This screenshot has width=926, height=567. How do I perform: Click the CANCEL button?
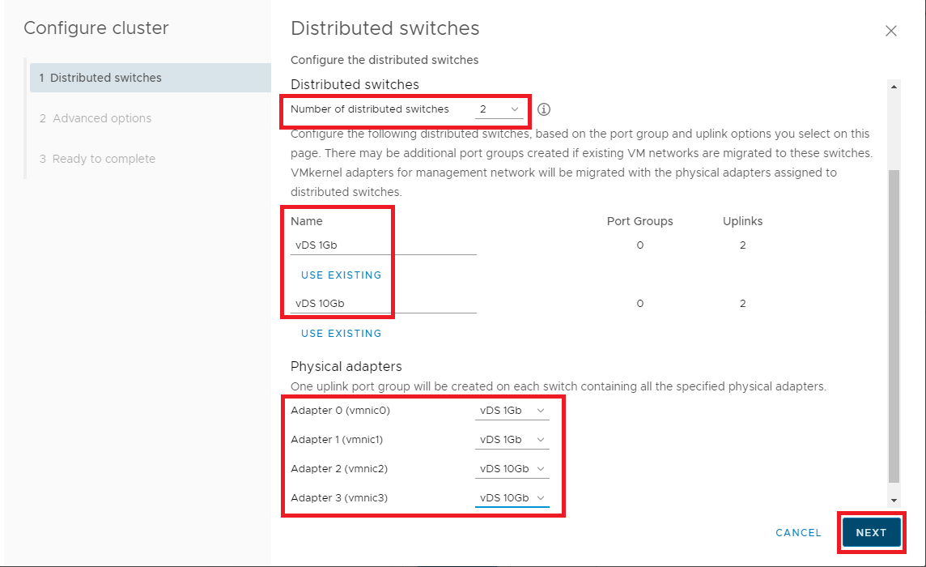[x=798, y=533]
